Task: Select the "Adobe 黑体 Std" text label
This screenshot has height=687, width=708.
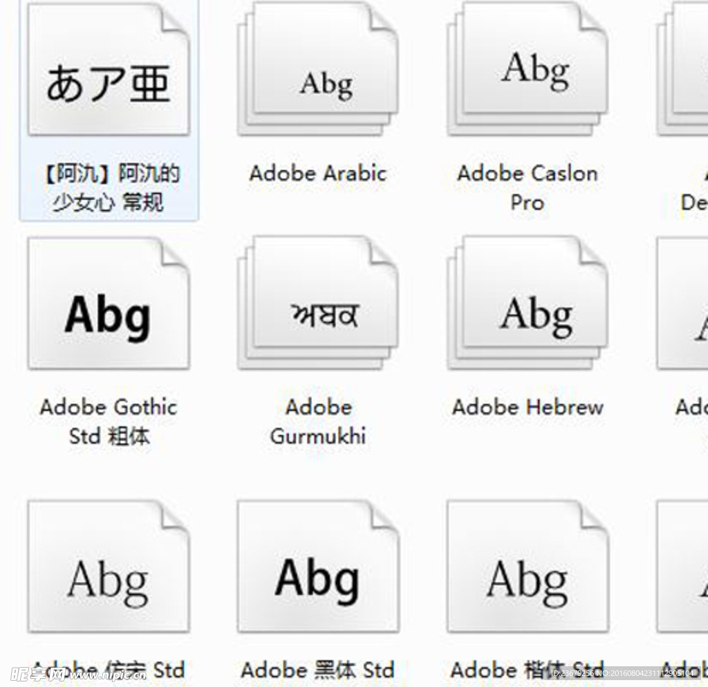Action: pyautogui.click(x=318, y=670)
